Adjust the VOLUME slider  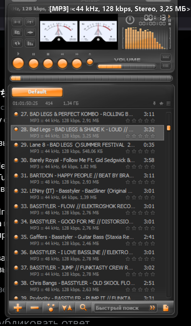pyautogui.click(x=127, y=66)
